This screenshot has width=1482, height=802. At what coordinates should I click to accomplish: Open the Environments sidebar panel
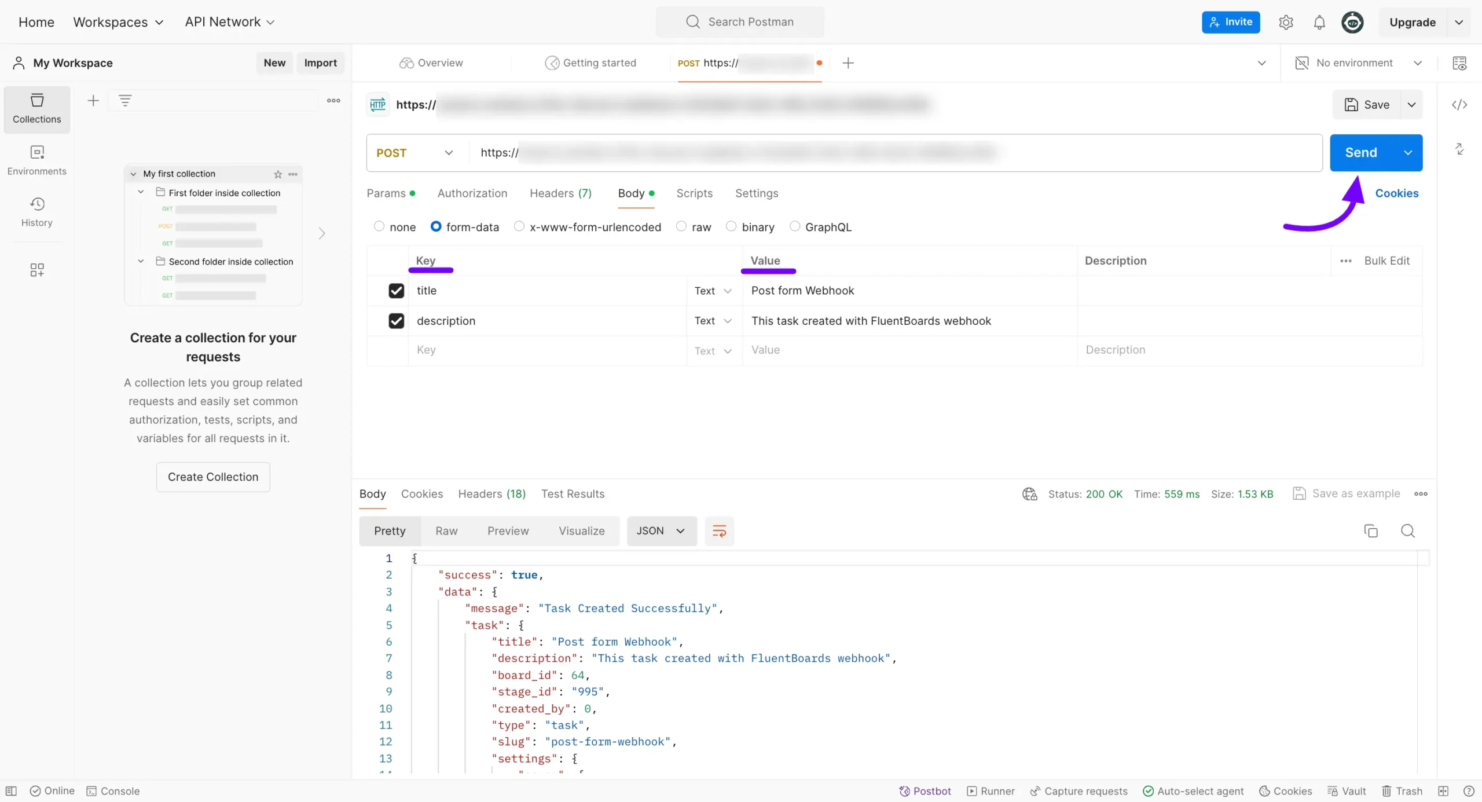37,160
